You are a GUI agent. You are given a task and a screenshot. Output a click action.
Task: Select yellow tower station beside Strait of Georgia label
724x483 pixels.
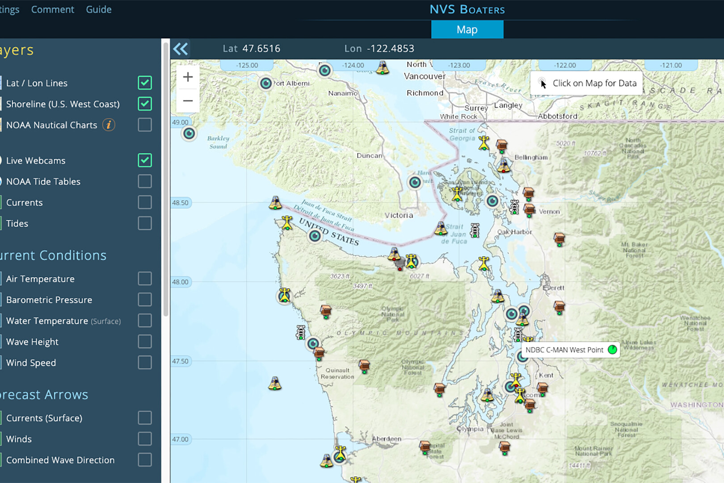(484, 143)
